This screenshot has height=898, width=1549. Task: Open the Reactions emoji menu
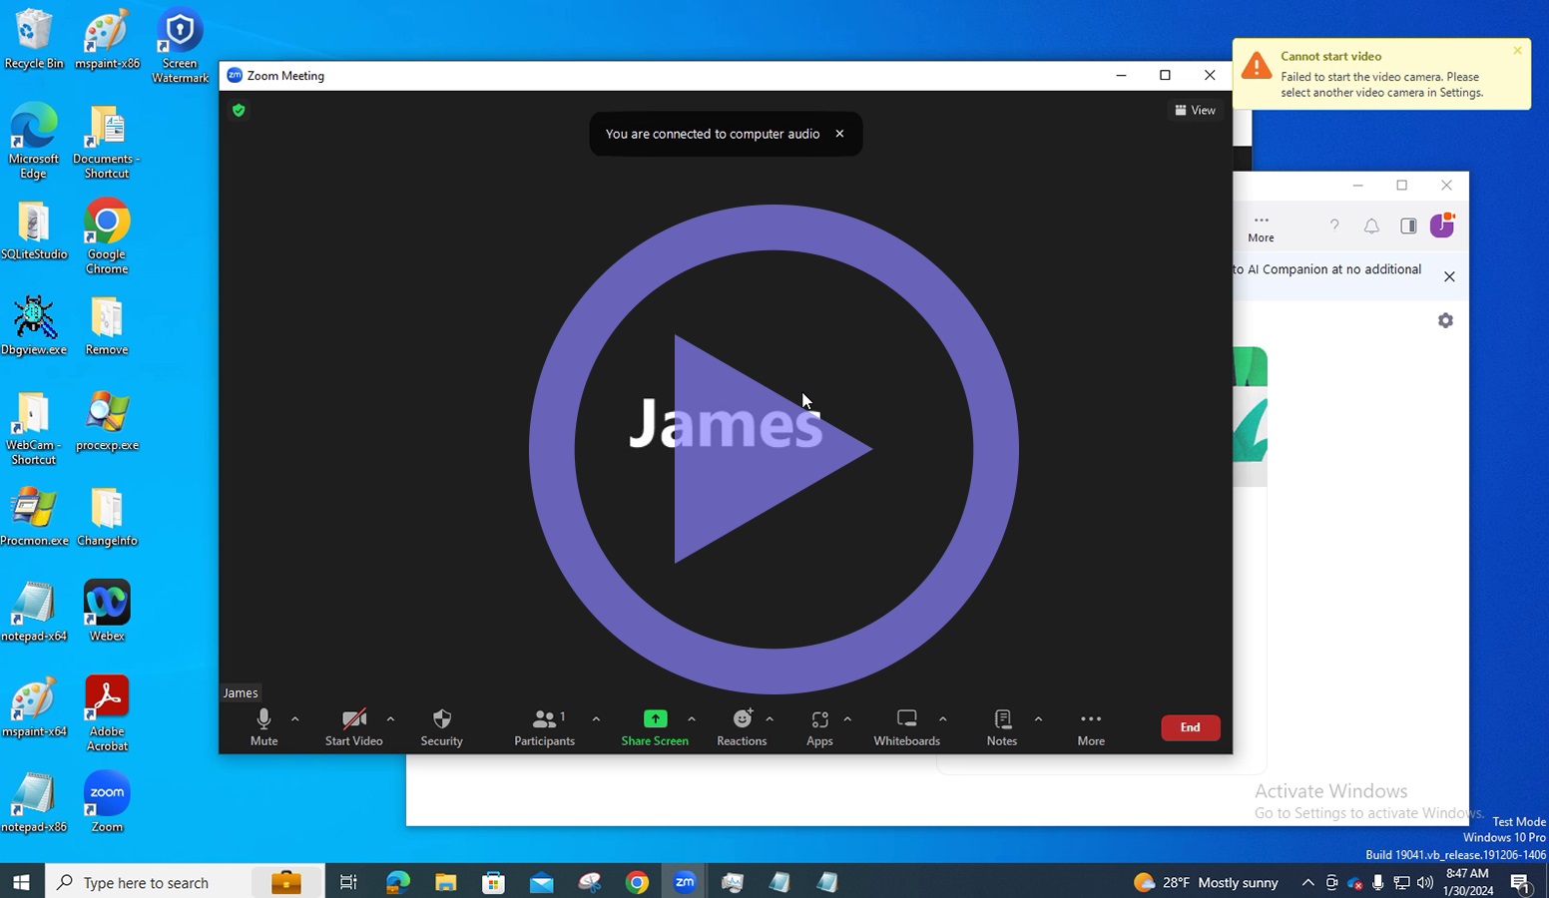pyautogui.click(x=742, y=726)
